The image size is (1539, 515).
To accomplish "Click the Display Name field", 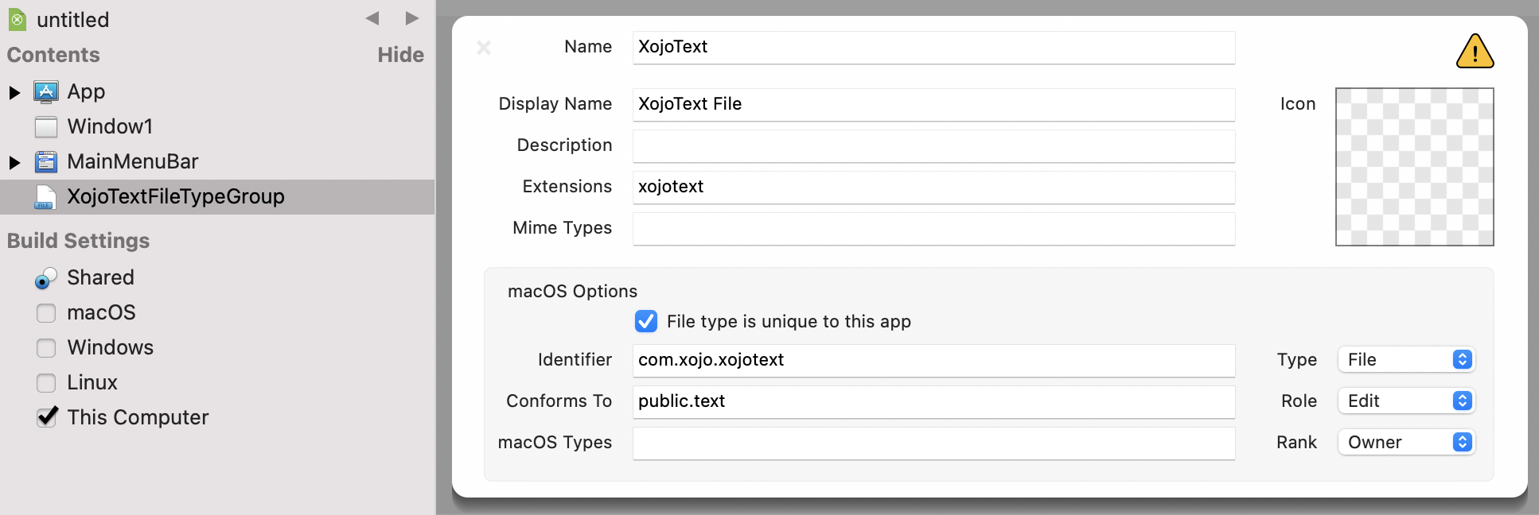I will pyautogui.click(x=933, y=104).
